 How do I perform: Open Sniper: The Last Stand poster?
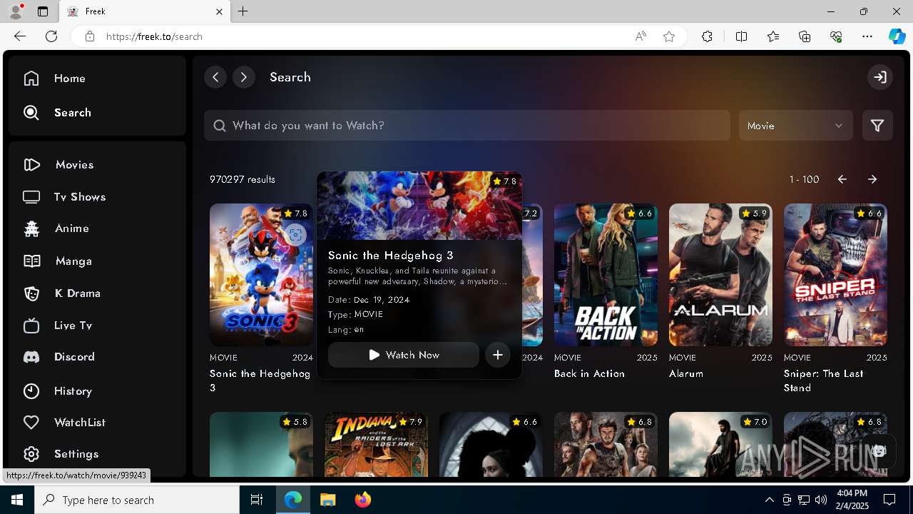(x=835, y=275)
